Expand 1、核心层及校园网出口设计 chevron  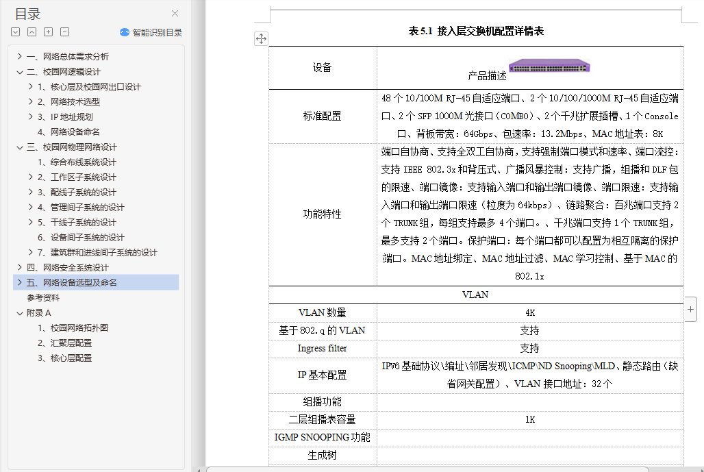30,86
